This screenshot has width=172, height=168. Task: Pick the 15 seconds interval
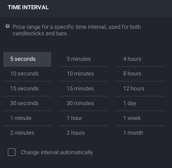[27, 89]
